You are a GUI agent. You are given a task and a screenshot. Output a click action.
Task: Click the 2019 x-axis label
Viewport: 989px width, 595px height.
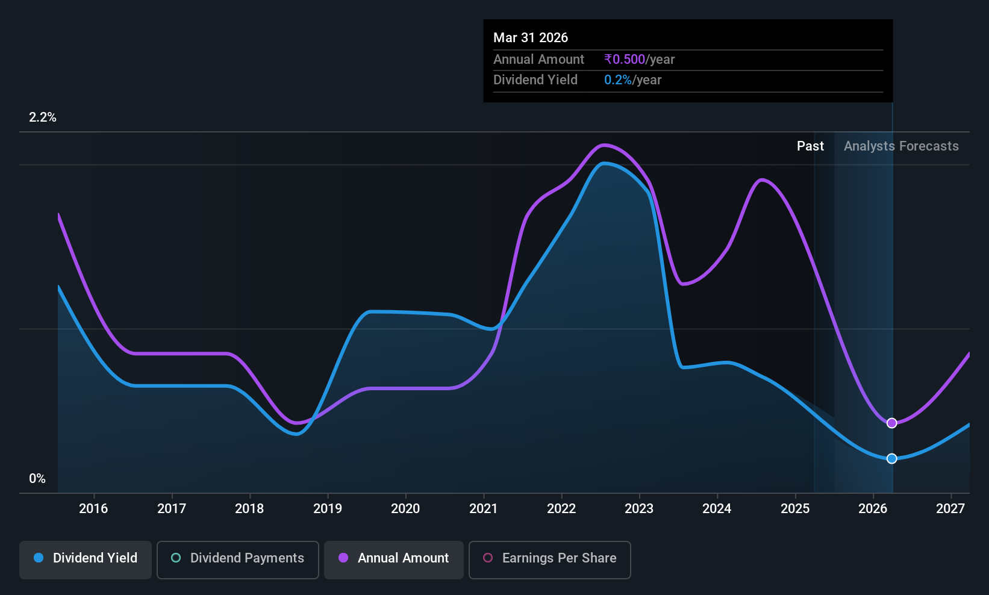pyautogui.click(x=328, y=509)
